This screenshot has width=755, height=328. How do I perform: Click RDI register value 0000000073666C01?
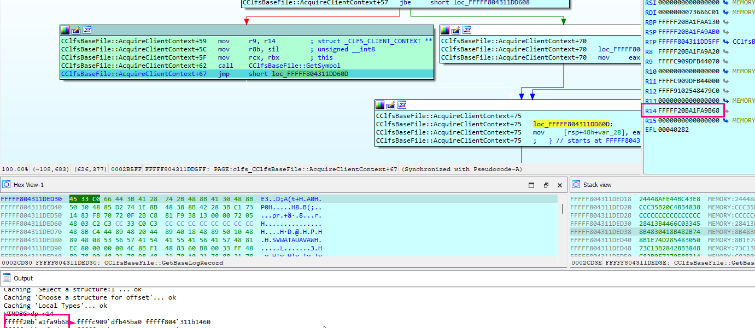[690, 12]
